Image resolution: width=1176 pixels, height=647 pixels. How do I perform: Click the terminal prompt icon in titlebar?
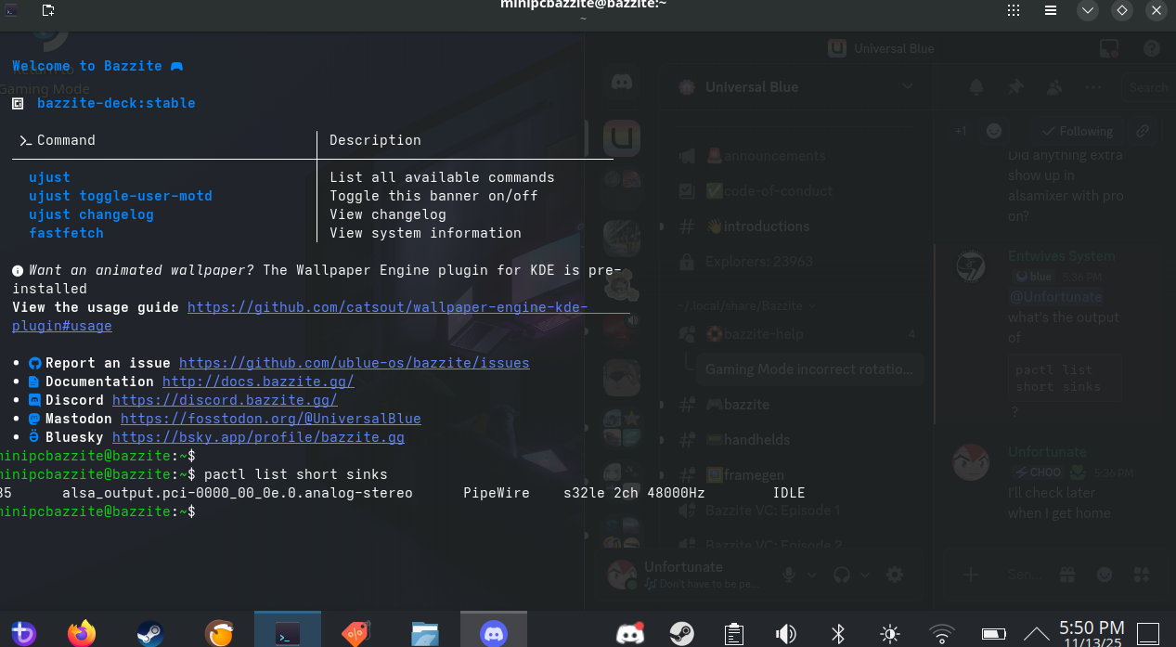click(12, 10)
